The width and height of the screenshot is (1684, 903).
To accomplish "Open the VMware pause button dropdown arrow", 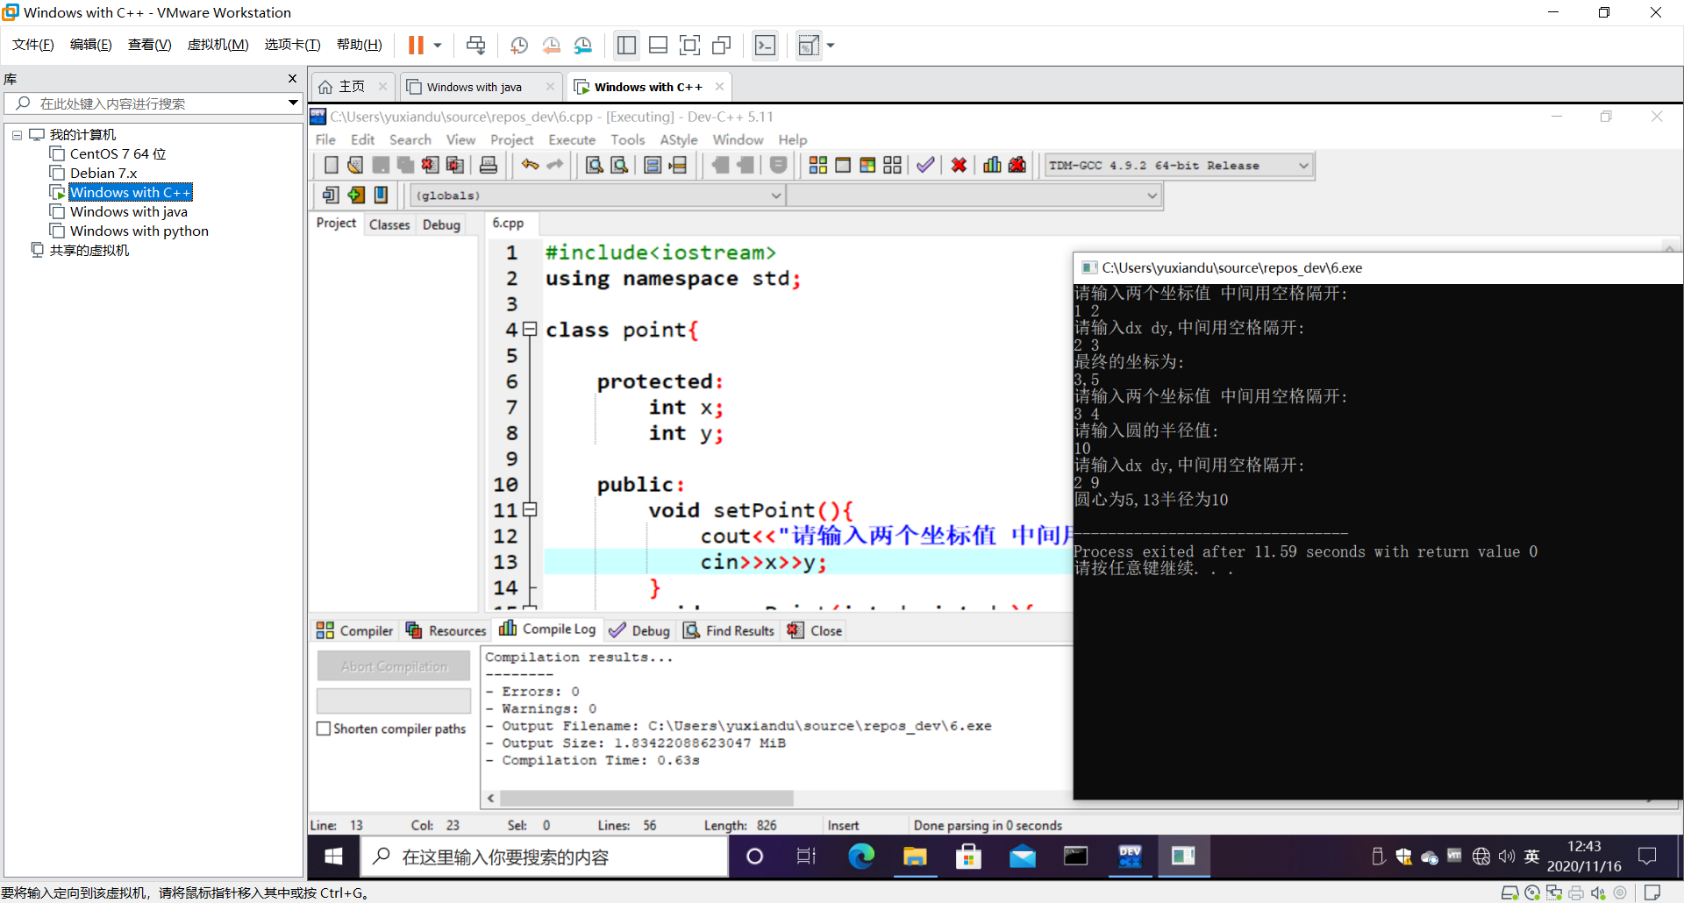I will (437, 45).
